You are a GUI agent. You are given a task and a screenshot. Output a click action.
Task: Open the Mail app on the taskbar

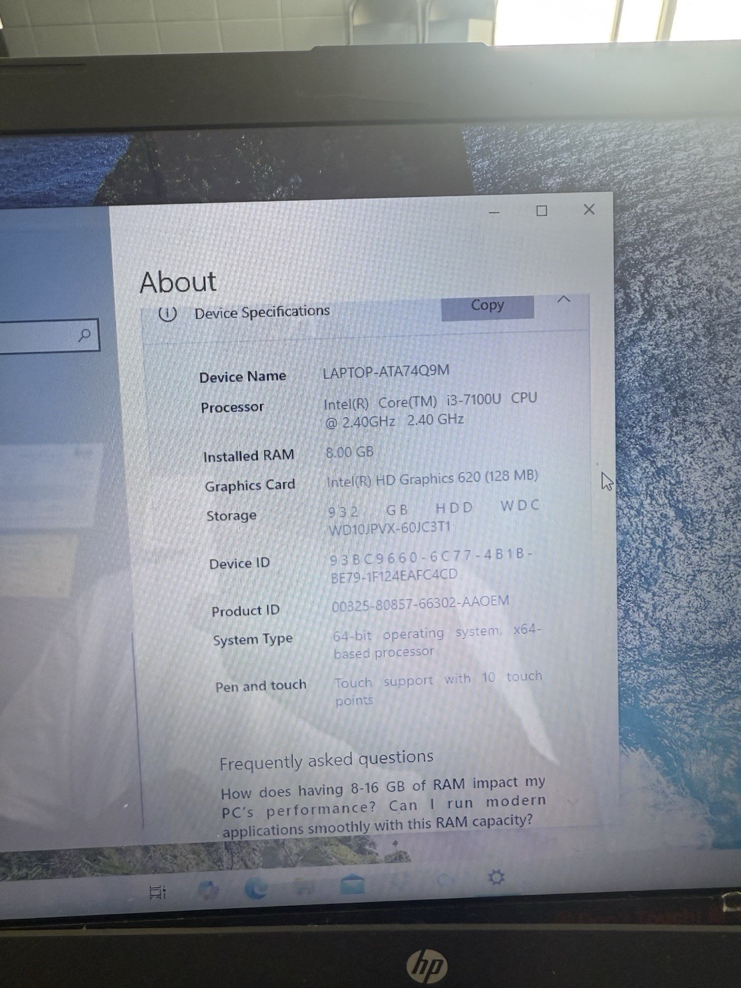click(x=352, y=884)
